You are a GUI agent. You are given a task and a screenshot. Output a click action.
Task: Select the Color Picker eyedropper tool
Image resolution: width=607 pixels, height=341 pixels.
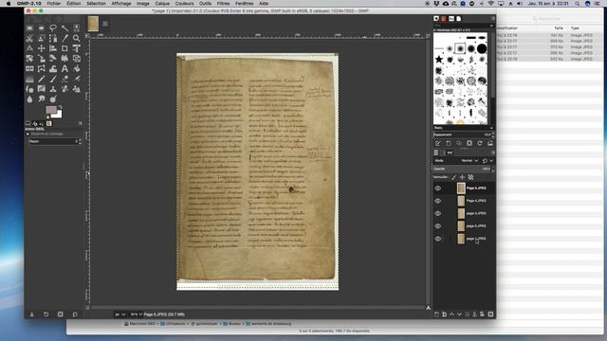[64, 38]
